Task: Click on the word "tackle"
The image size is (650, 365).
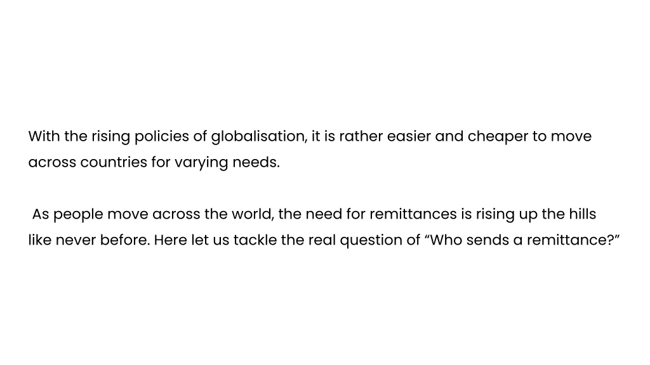Action: pyautogui.click(x=255, y=240)
